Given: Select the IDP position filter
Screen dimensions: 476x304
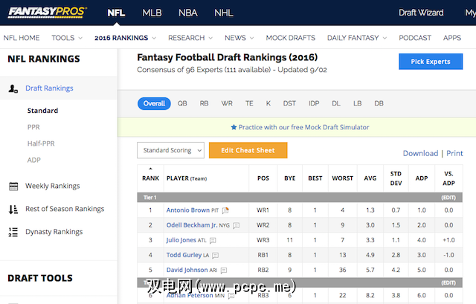Looking at the screenshot, I should pyautogui.click(x=314, y=103).
